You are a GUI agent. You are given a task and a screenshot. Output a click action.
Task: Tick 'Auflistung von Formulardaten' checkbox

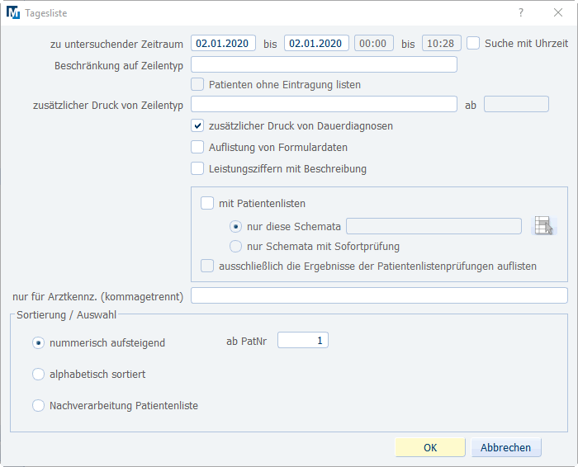(197, 148)
